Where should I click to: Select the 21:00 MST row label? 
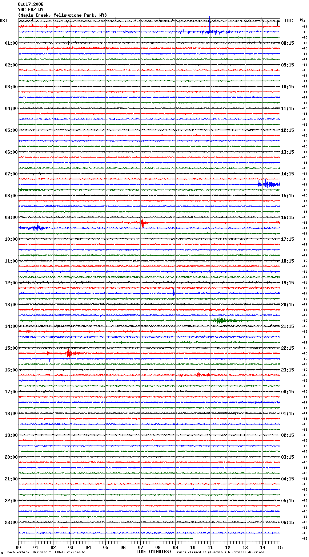[x=11, y=479]
